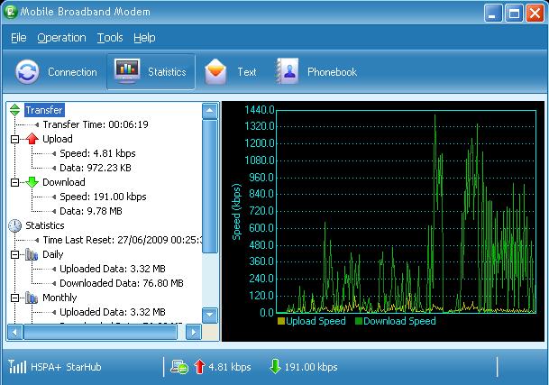The width and height of the screenshot is (549, 385).
Task: Select the Daily tree label
Action: coord(53,254)
